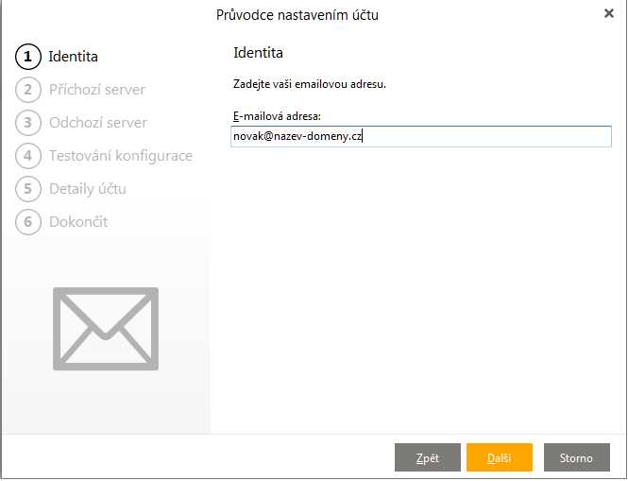
Task: Select the Testování konfigurace step
Action: click(x=121, y=156)
